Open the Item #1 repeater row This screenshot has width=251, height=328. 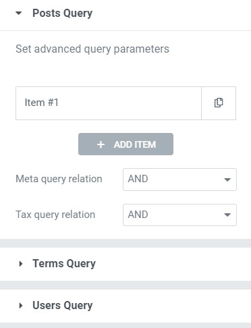(x=109, y=103)
